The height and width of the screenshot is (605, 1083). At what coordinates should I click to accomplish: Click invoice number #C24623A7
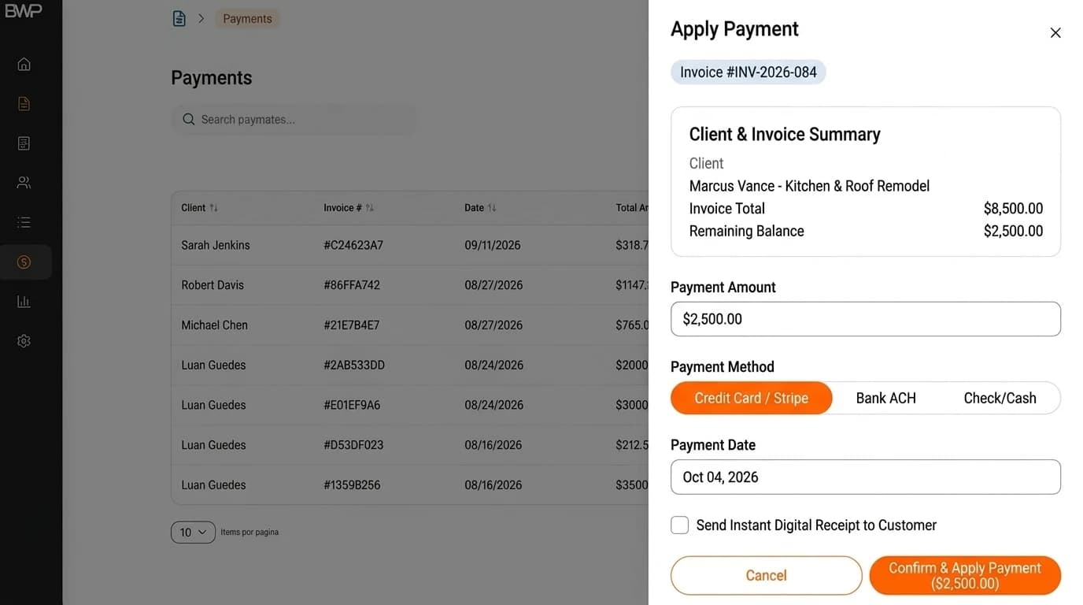pyautogui.click(x=353, y=245)
